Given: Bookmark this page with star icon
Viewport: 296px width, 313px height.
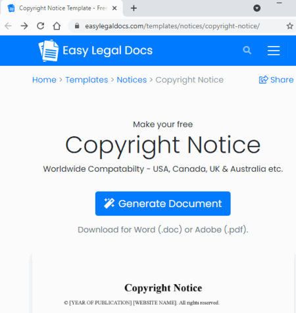Looking at the screenshot, I should [x=290, y=26].
